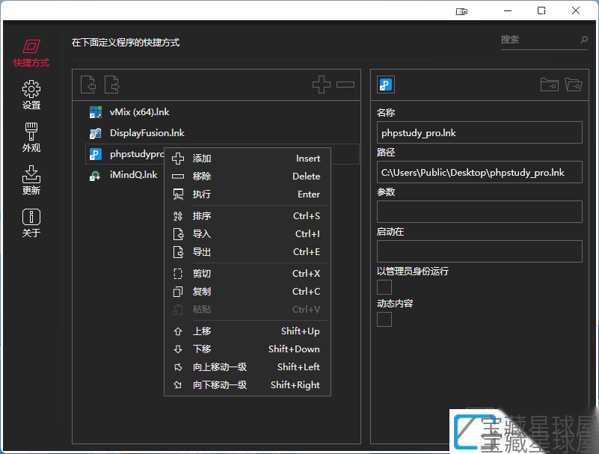Image resolution: width=599 pixels, height=454 pixels.
Task: Click the browse file folder icon
Action: pyautogui.click(x=550, y=85)
